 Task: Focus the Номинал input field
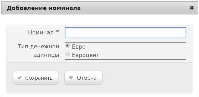click(x=125, y=33)
